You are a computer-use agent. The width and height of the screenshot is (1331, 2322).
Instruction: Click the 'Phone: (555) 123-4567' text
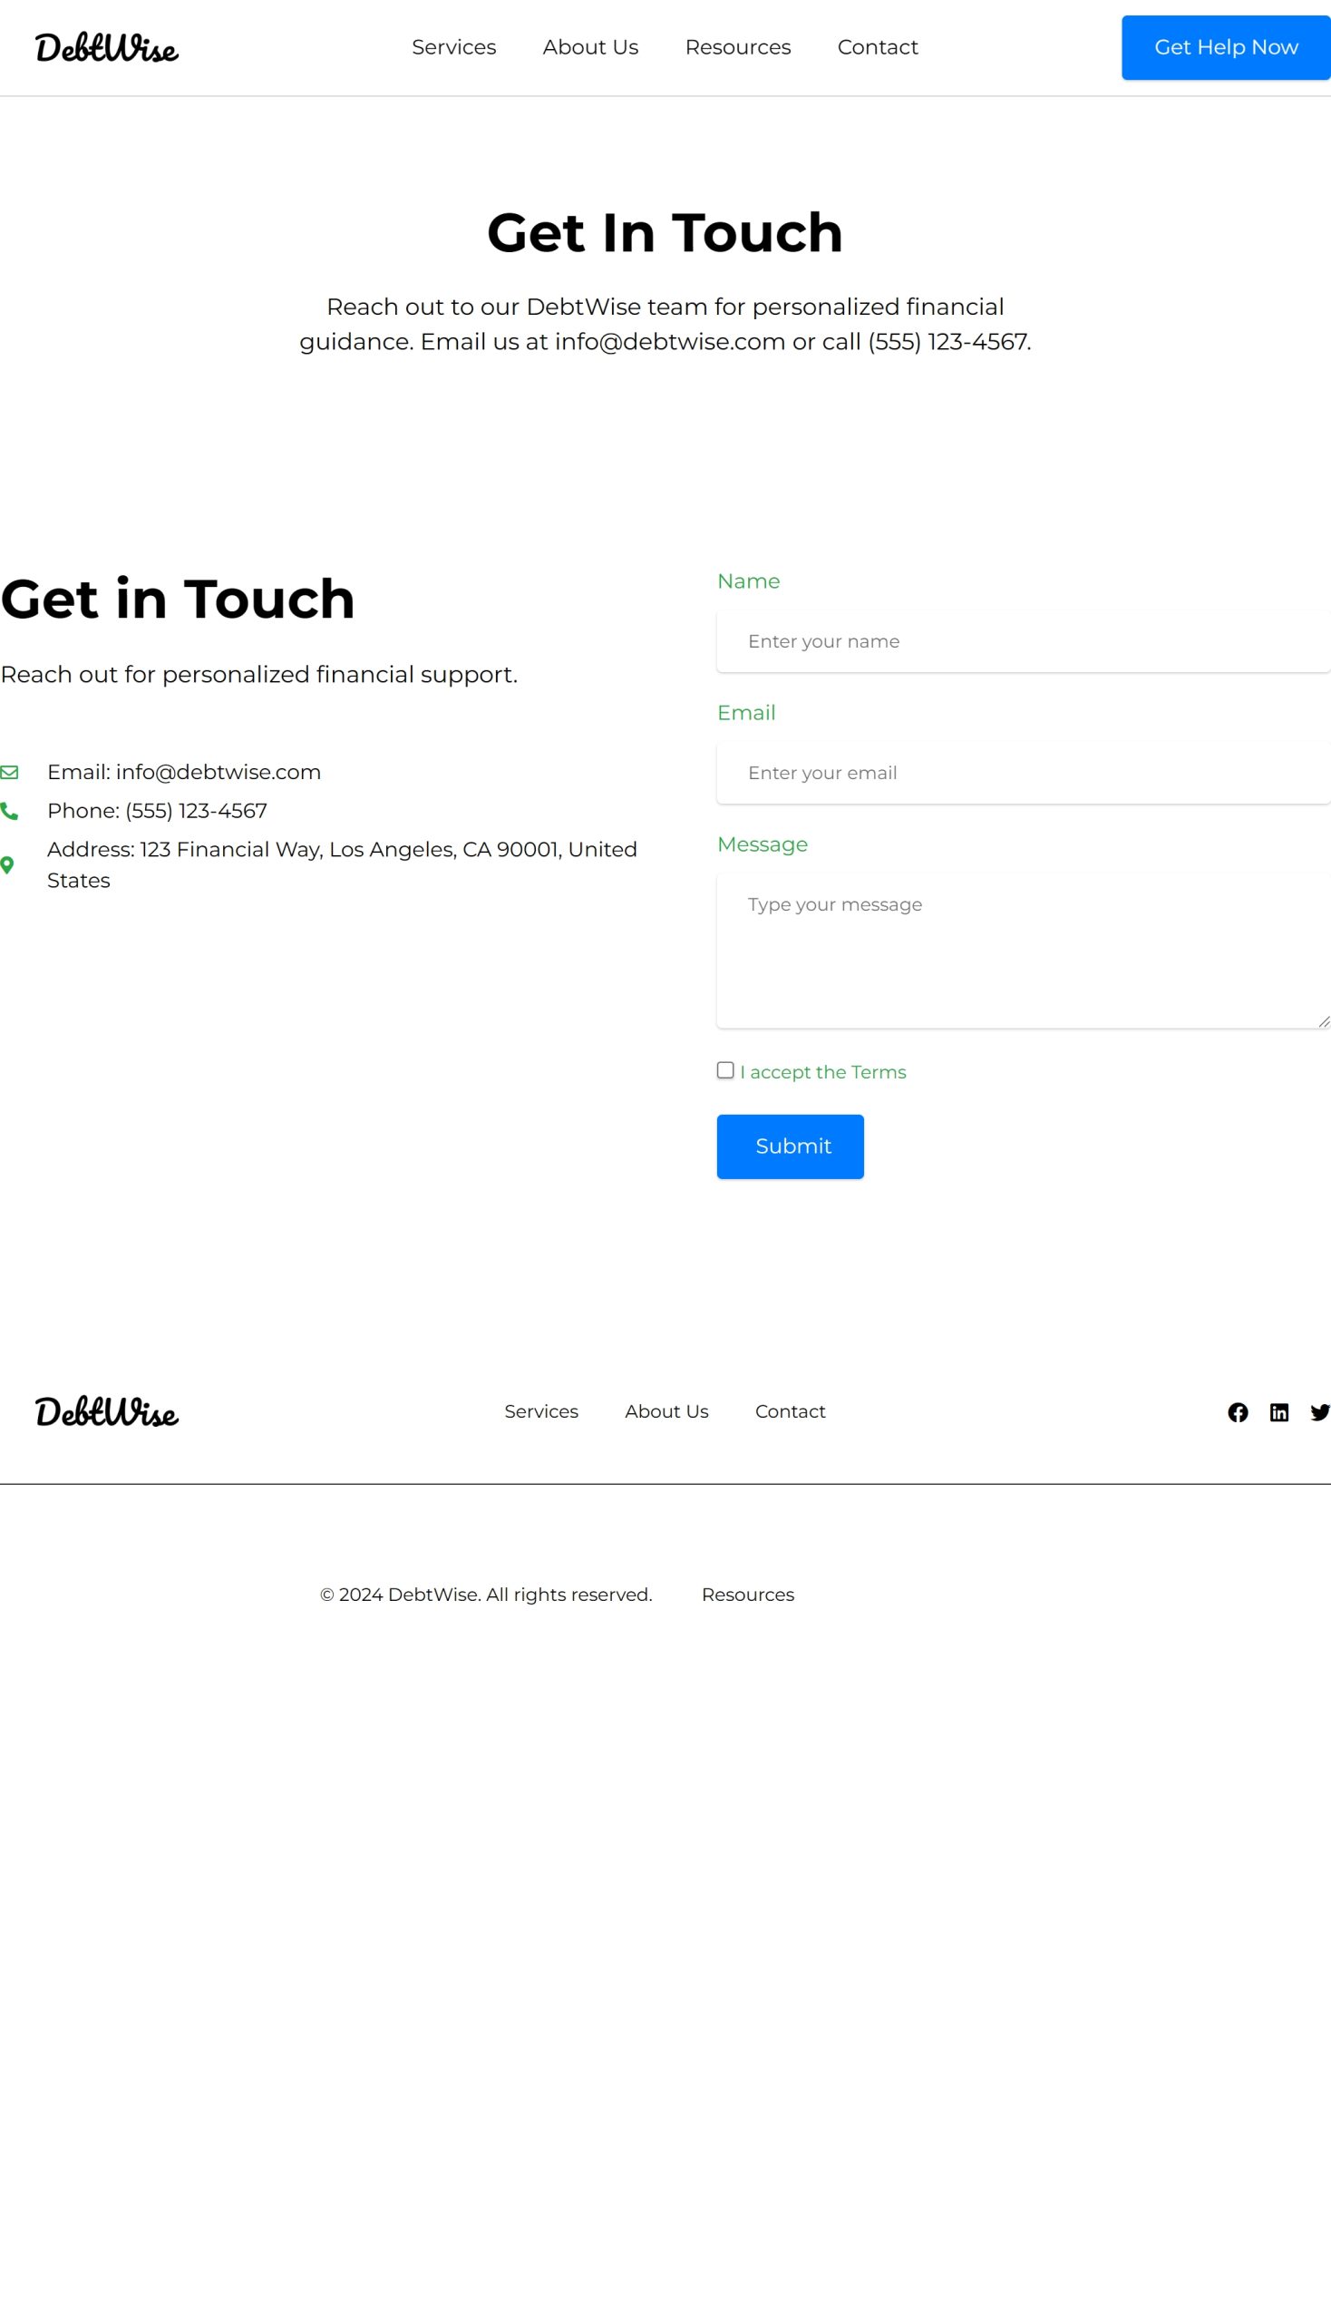[157, 811]
